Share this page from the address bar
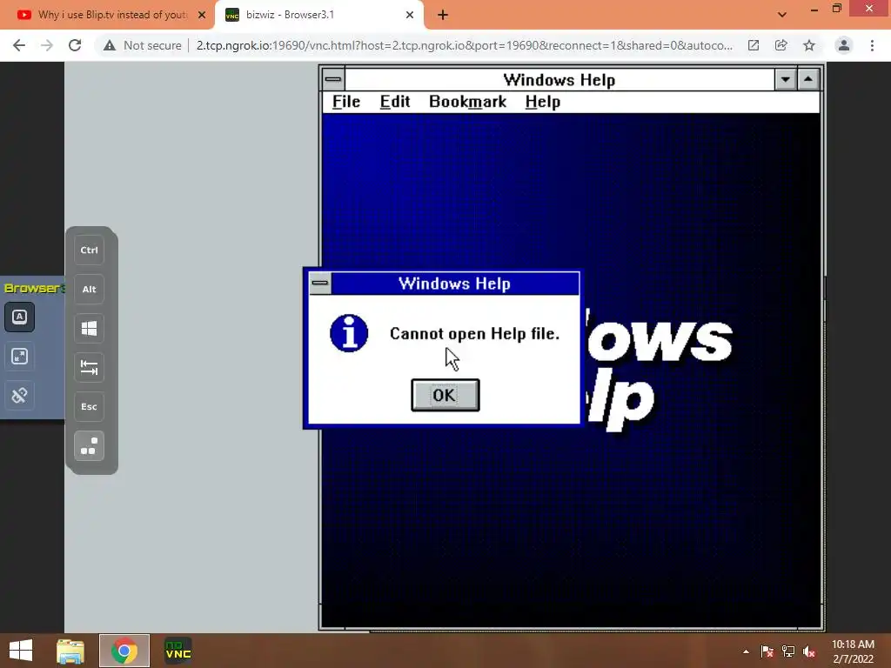Screen dimensions: 891x668 pyautogui.click(x=781, y=45)
